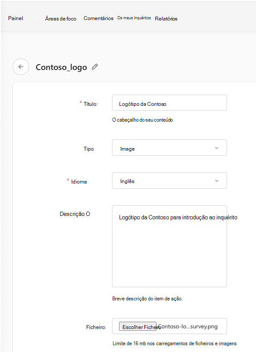256x352 pixels.
Task: Click the Contoso_logo page title
Action: pos(62,67)
